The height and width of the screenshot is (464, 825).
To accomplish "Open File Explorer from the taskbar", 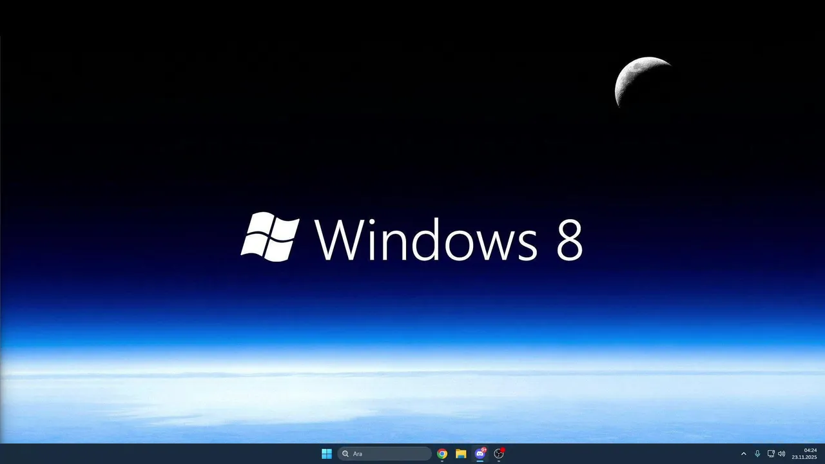I will pos(461,454).
